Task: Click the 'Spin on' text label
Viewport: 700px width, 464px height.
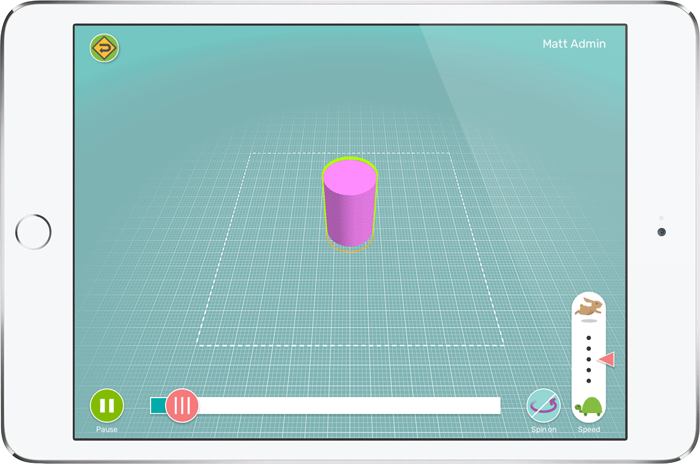Action: 543,430
